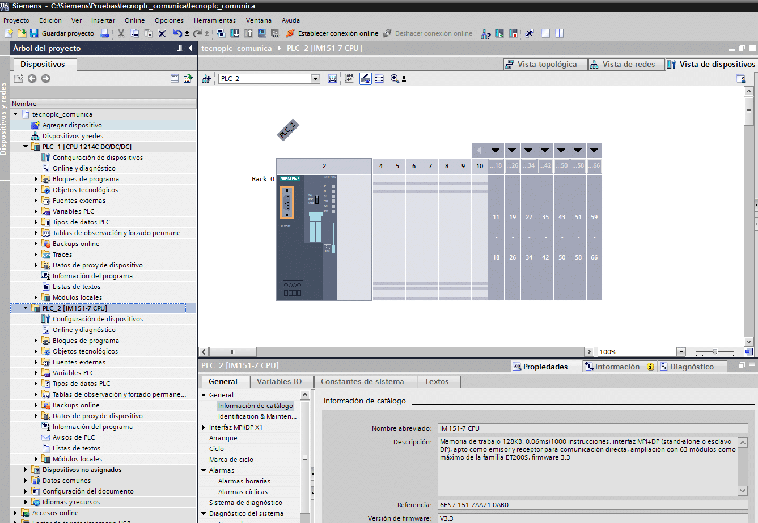The height and width of the screenshot is (523, 758).
Task: Select Vista de dispositivos tab
Action: click(x=711, y=64)
